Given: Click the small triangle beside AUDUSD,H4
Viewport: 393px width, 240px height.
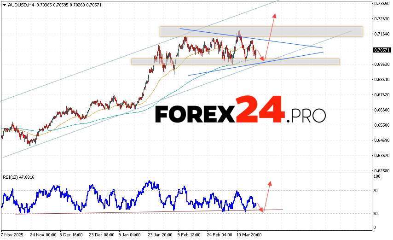Looking at the screenshot, I should (4, 4).
